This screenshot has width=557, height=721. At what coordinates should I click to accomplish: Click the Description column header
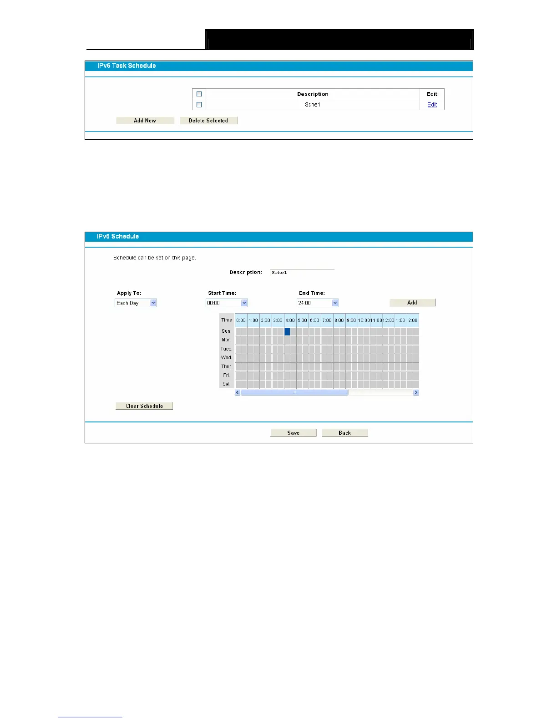[313, 94]
